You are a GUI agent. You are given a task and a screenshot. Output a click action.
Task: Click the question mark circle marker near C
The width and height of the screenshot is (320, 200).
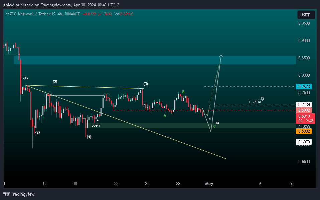click(218, 123)
